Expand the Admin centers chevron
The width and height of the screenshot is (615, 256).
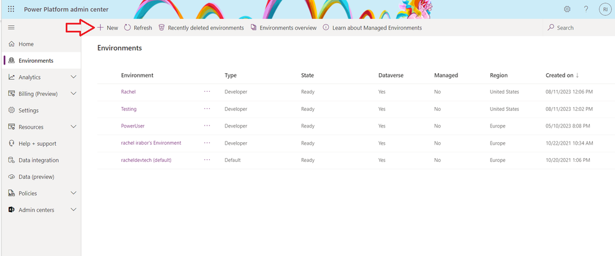click(x=73, y=210)
